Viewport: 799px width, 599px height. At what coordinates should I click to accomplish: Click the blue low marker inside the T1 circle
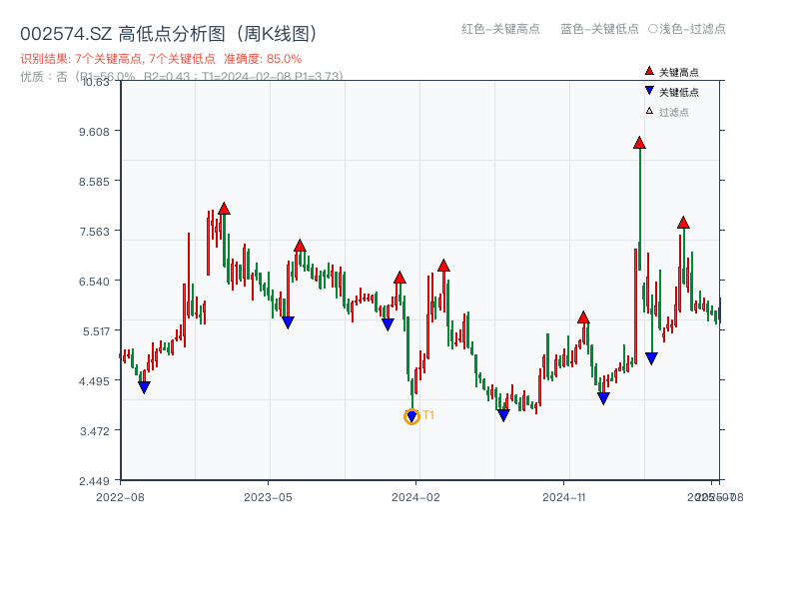point(411,414)
